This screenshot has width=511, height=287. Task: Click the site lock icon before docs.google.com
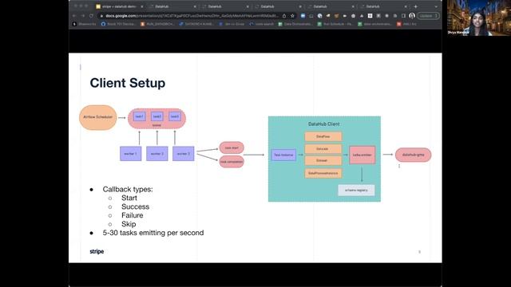coord(101,16)
